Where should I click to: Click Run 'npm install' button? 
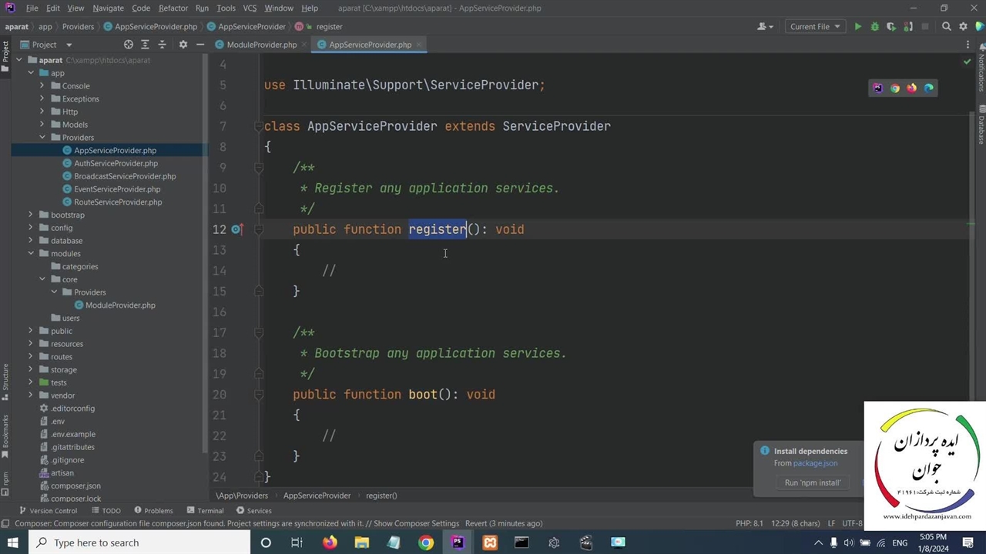click(812, 482)
